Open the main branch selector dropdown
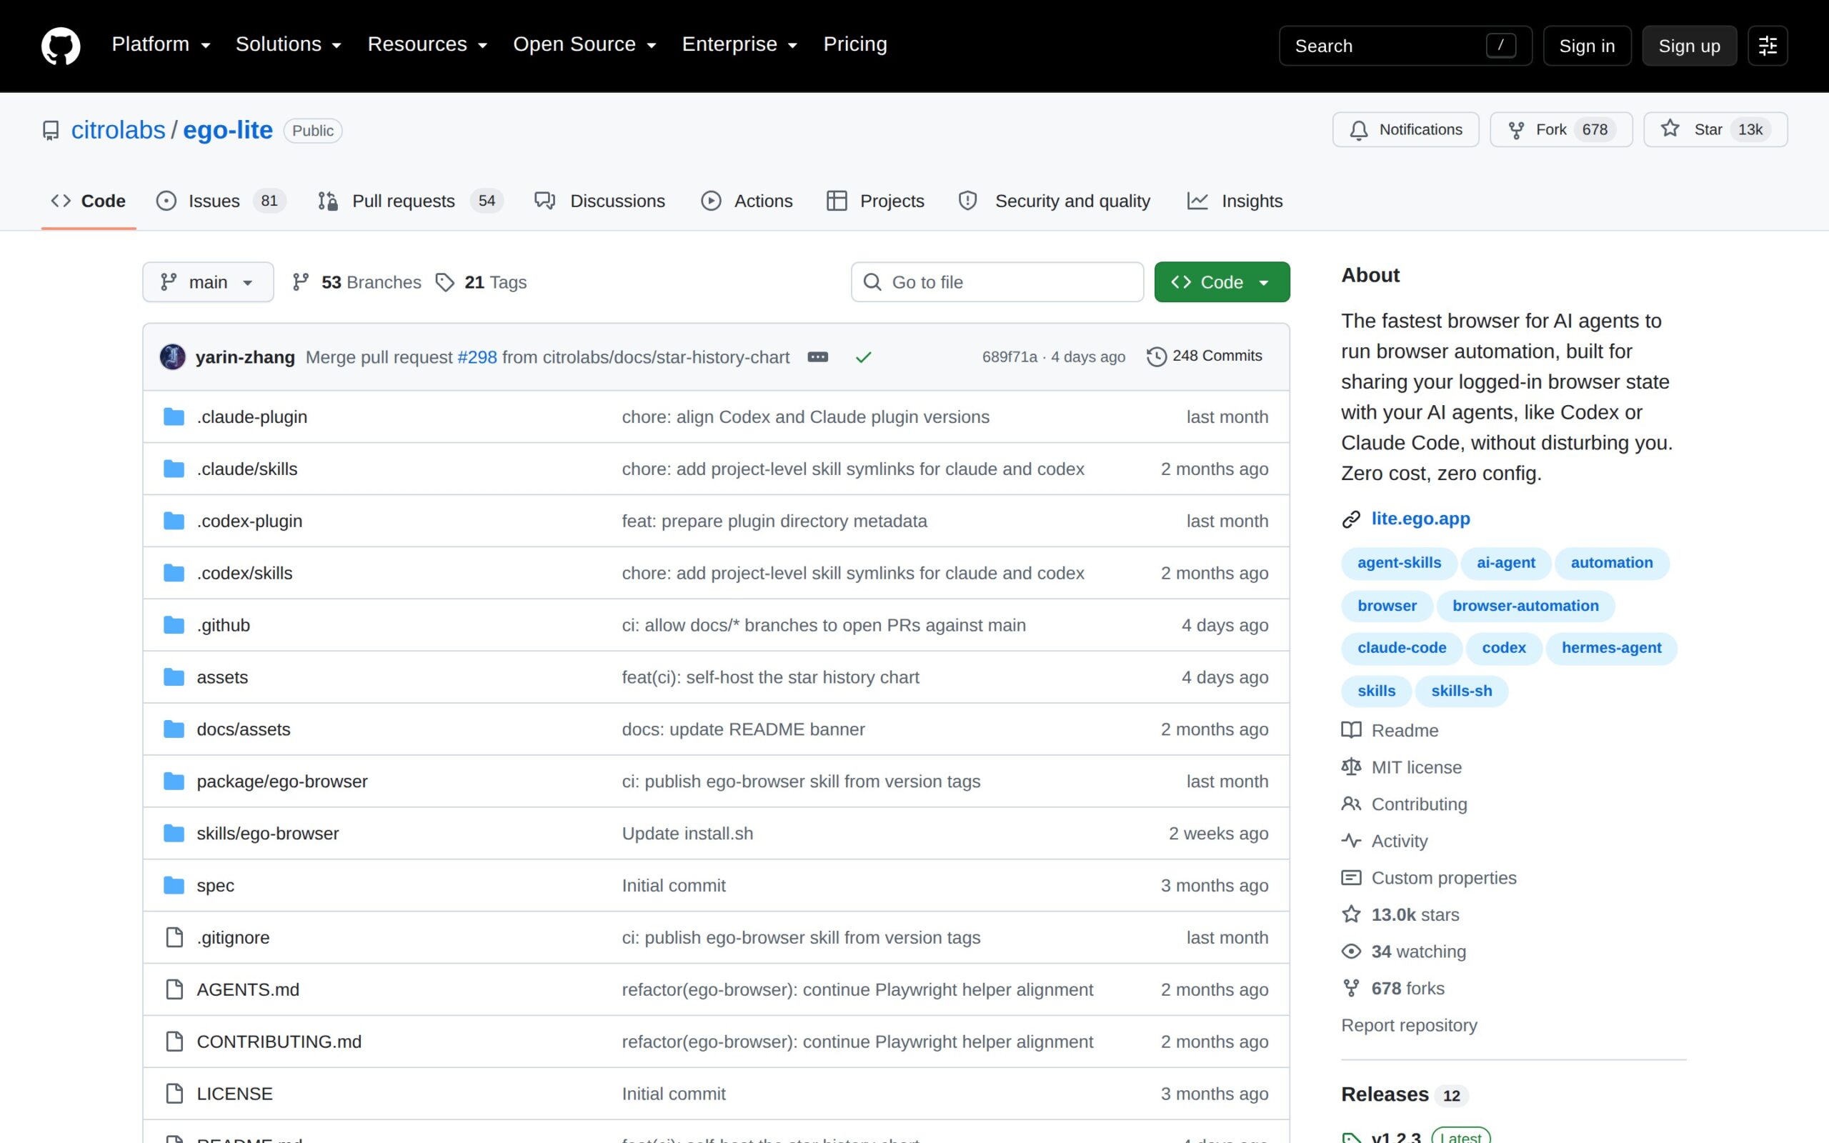The height and width of the screenshot is (1143, 1829). (208, 282)
